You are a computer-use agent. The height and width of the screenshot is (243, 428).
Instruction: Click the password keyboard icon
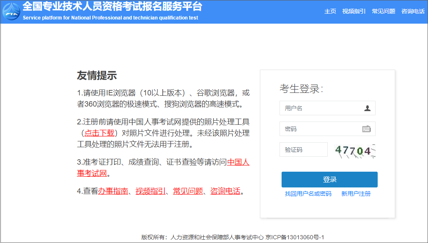point(366,129)
